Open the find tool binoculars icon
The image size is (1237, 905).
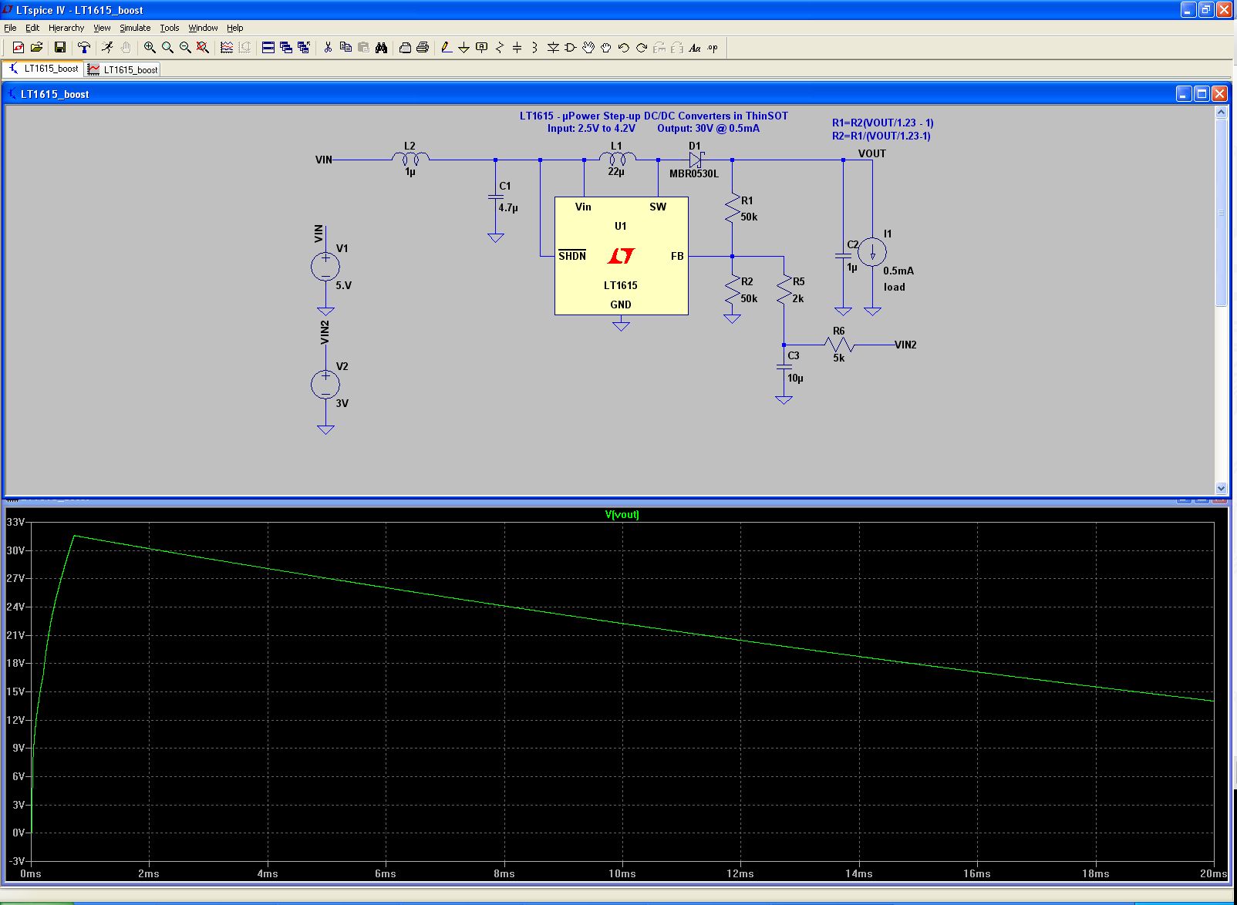coord(381,48)
